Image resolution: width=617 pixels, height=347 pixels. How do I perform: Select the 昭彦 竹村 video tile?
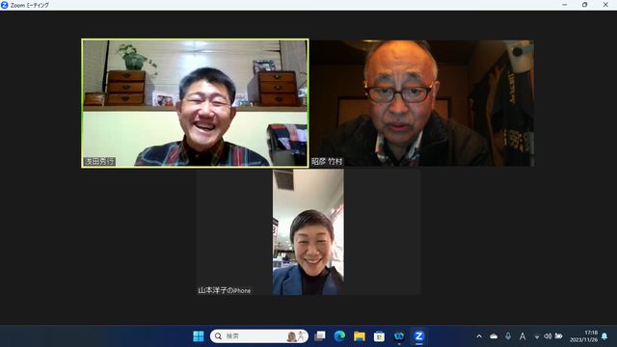(x=422, y=103)
